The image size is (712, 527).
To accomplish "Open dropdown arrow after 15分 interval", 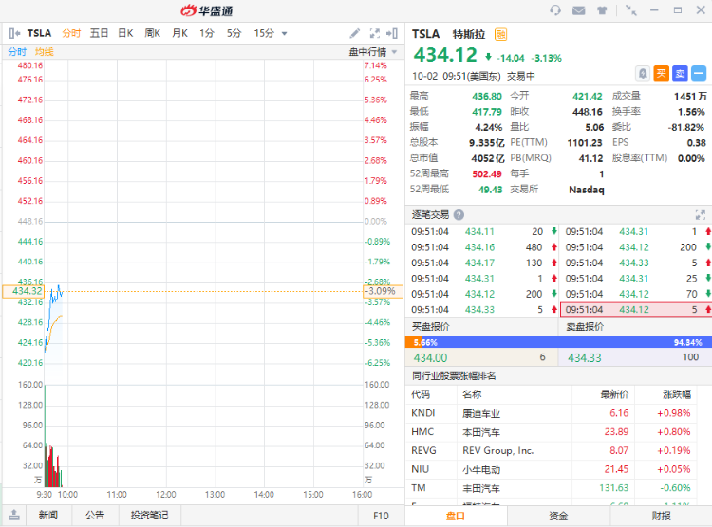I will click(x=284, y=33).
